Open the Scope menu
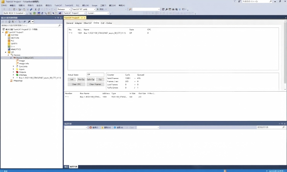Image resolution: width=287 pixels, height=172 pixels. pyautogui.click(x=94, y=5)
